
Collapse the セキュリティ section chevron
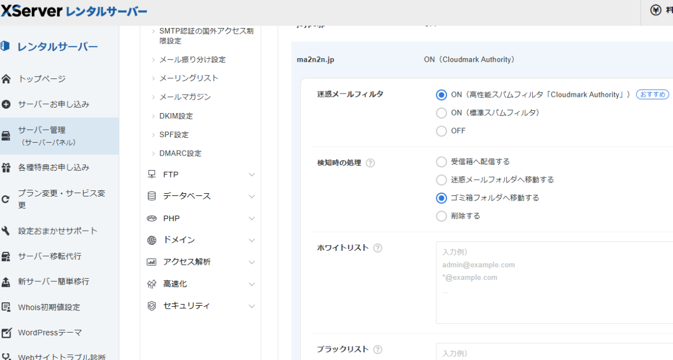(252, 305)
